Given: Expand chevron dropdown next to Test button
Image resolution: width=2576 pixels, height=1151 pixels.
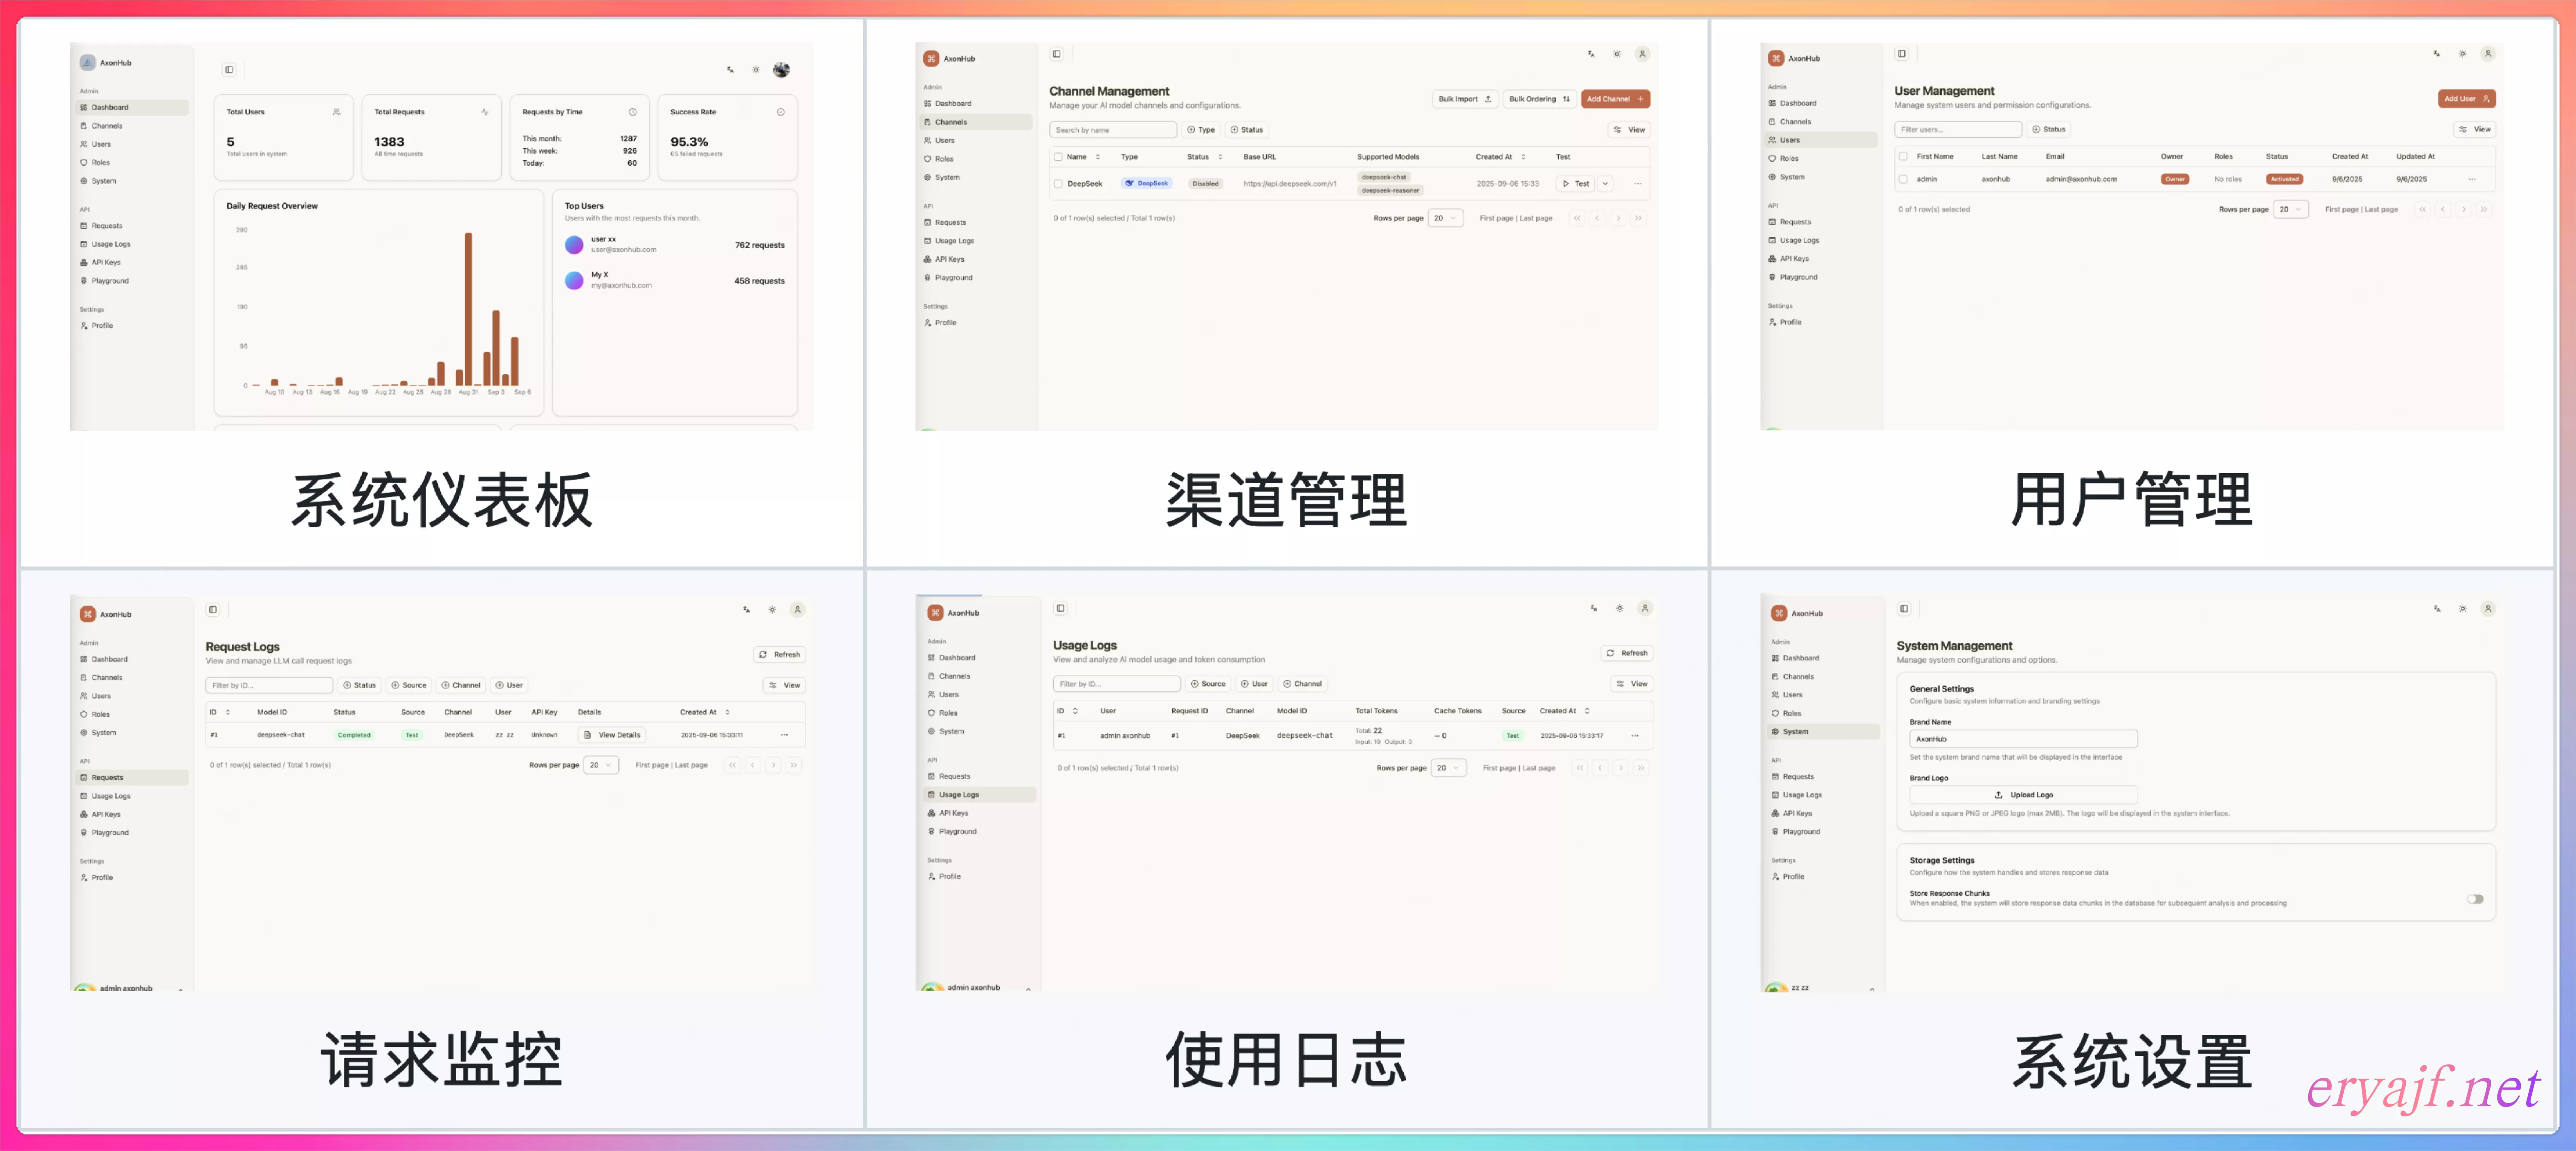Looking at the screenshot, I should (1605, 184).
